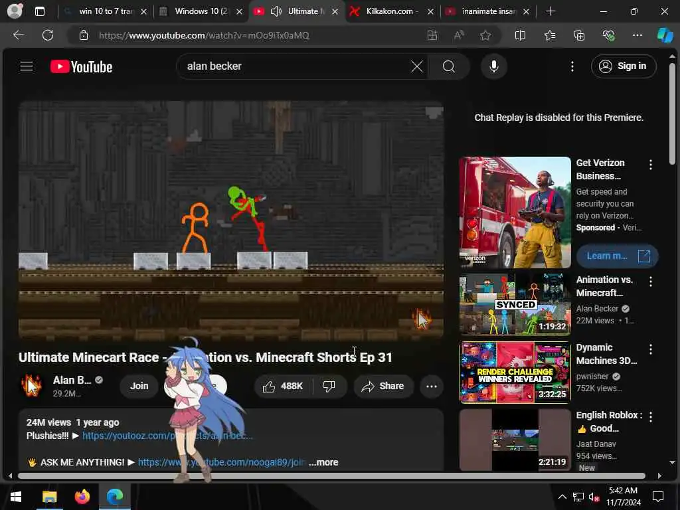Dislike this video
This screenshot has height=510, width=680.
pos(329,386)
